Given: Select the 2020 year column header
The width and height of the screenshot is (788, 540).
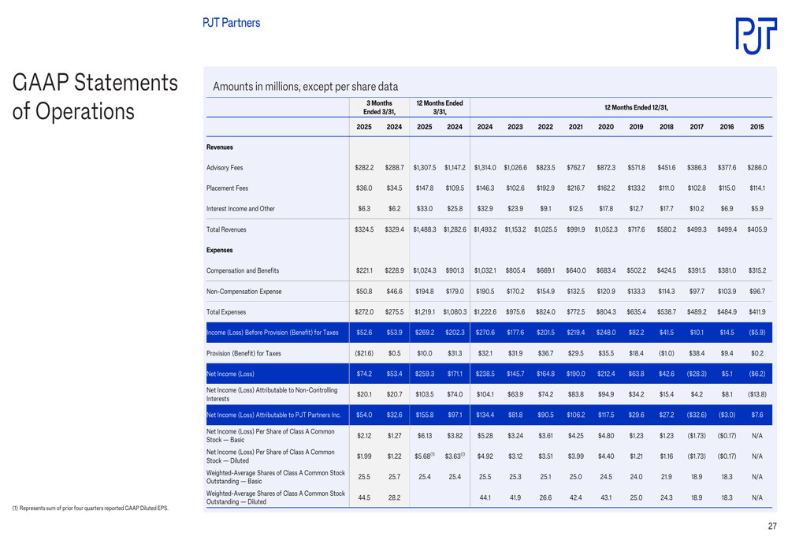Looking at the screenshot, I should click(605, 127).
